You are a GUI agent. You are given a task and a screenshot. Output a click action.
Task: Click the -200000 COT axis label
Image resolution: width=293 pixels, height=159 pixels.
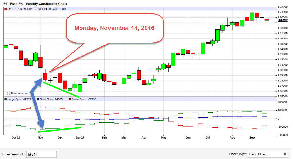[282, 135]
